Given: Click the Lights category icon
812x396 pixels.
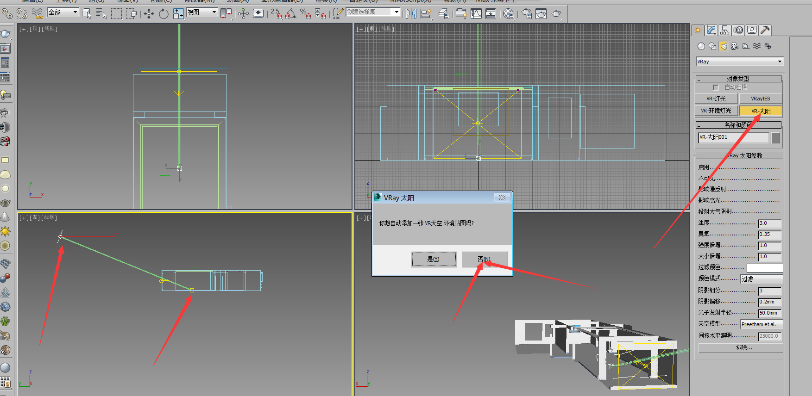Looking at the screenshot, I should tap(724, 46).
